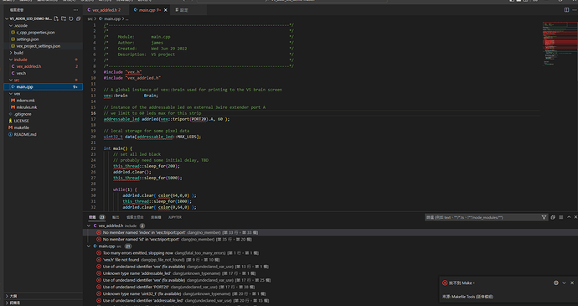
Task: Collapse the main.cpp problems group
Action: (89, 246)
